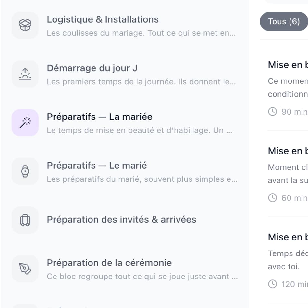
Task: Open the Démarrage du jour J section
Action: pos(92,68)
